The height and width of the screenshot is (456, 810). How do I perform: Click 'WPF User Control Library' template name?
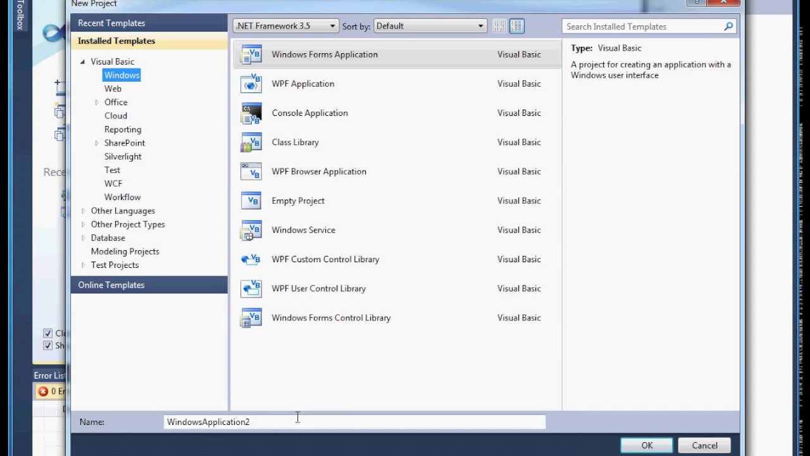(319, 288)
